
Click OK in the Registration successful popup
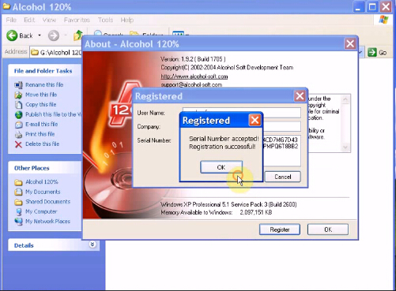(x=221, y=167)
